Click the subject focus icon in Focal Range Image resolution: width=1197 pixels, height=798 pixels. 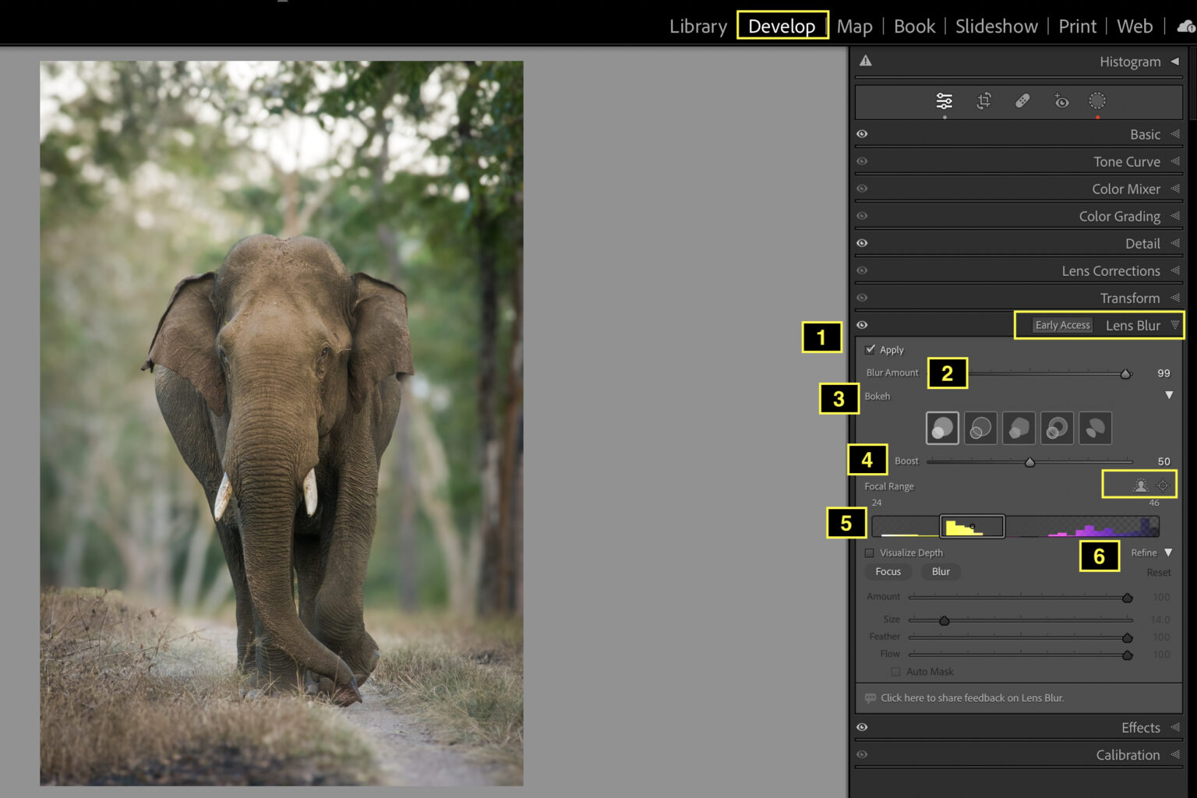tap(1139, 485)
